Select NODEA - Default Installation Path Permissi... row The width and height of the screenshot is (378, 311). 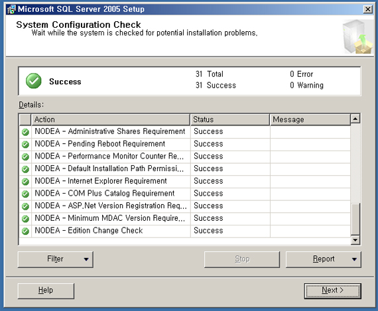tap(184, 168)
